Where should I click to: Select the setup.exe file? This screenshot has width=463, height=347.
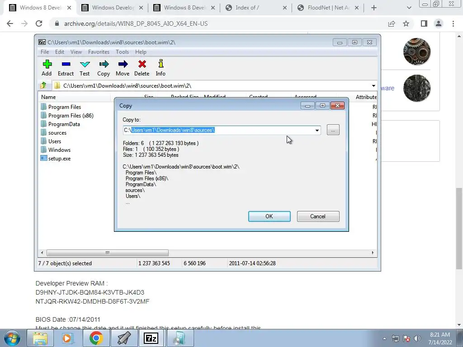[56, 158]
